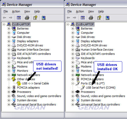Select "USB Serial Port (COM6)" entry
Viewport: 127px width, 119px height.
pyautogui.click(x=101, y=88)
